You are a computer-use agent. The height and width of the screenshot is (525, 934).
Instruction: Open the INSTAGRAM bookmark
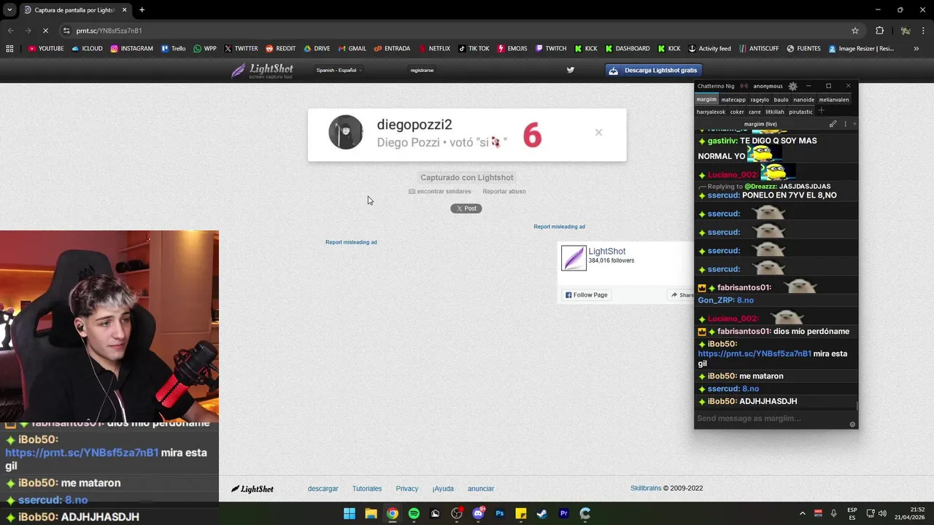pos(131,49)
